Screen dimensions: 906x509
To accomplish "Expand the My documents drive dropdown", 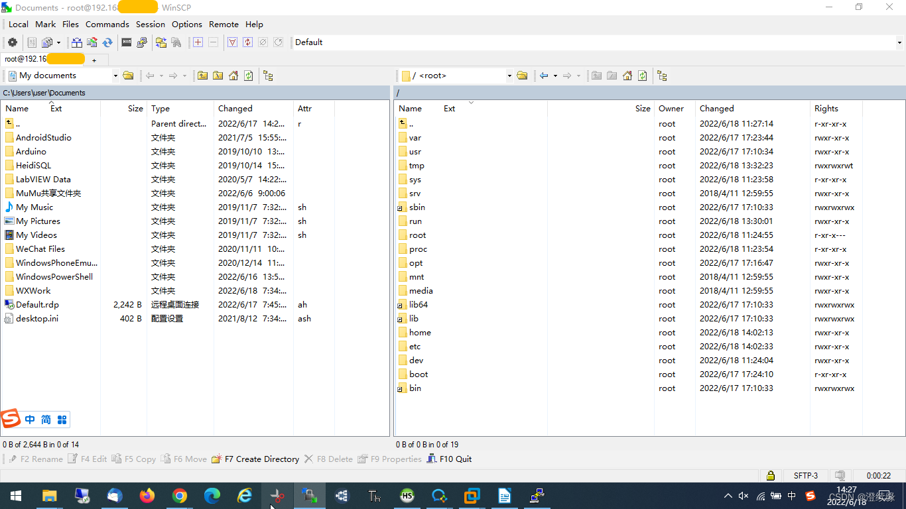I will pos(115,76).
